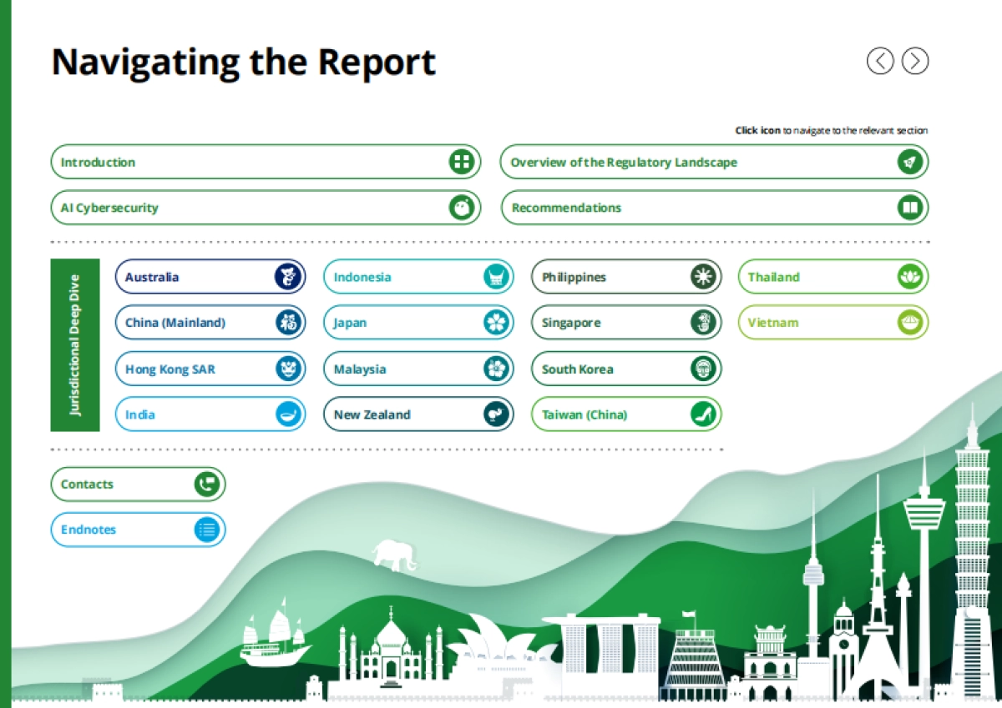1002x708 pixels.
Task: Click the lotus icon beside Thailand
Action: click(910, 277)
